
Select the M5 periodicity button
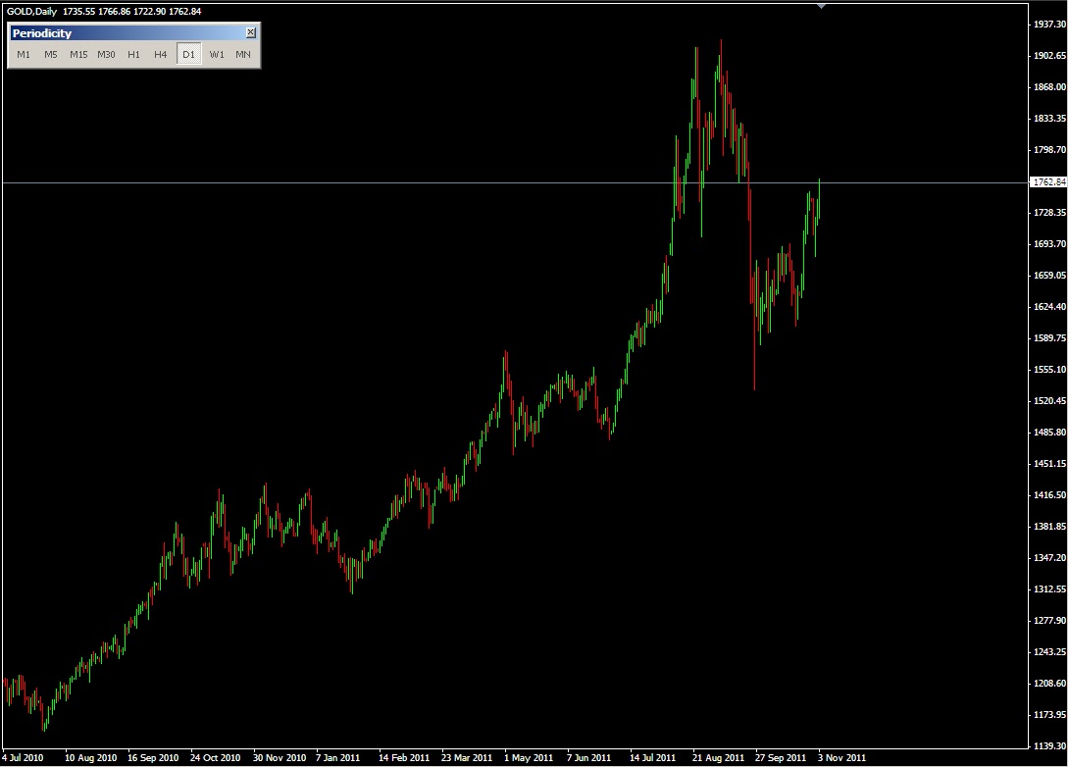(50, 55)
